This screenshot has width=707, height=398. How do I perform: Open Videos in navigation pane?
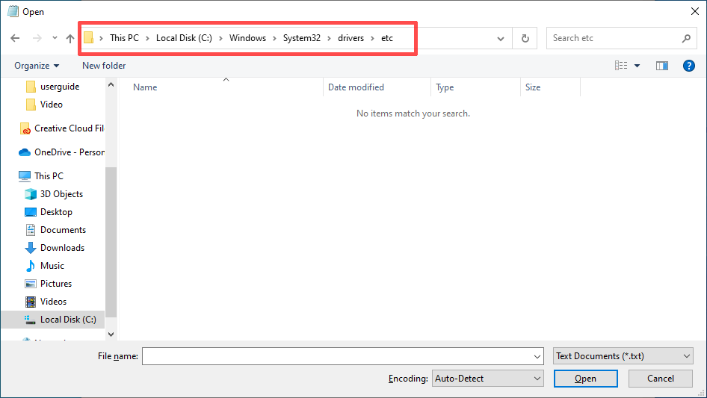click(46, 302)
